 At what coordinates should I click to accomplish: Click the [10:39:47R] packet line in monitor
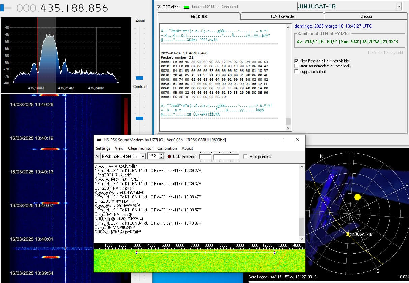tap(148, 197)
